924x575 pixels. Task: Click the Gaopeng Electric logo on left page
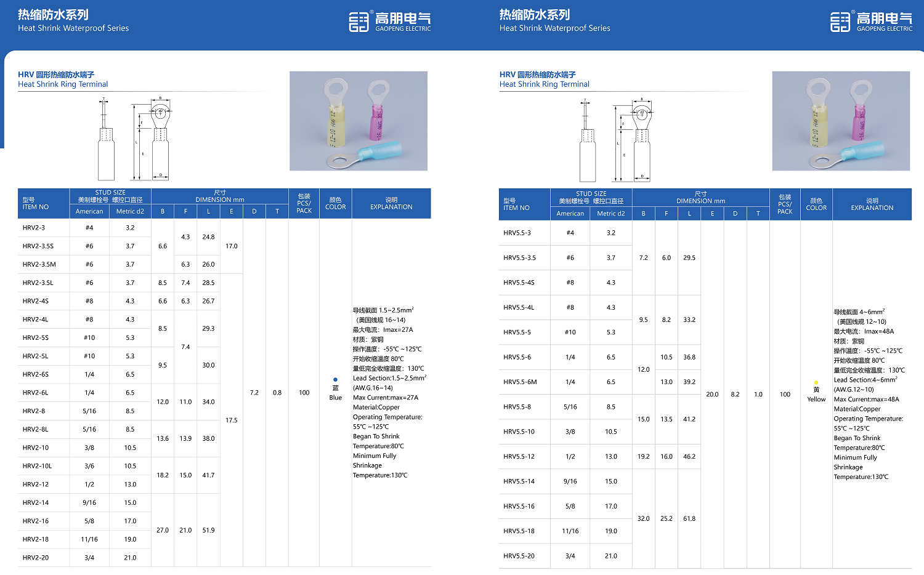point(390,22)
